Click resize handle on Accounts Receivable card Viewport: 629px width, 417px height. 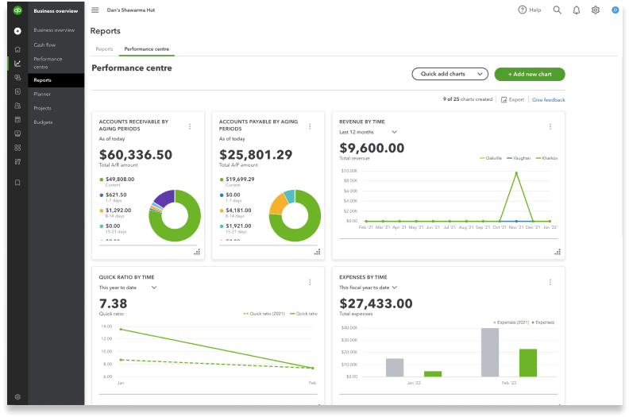[197, 252]
